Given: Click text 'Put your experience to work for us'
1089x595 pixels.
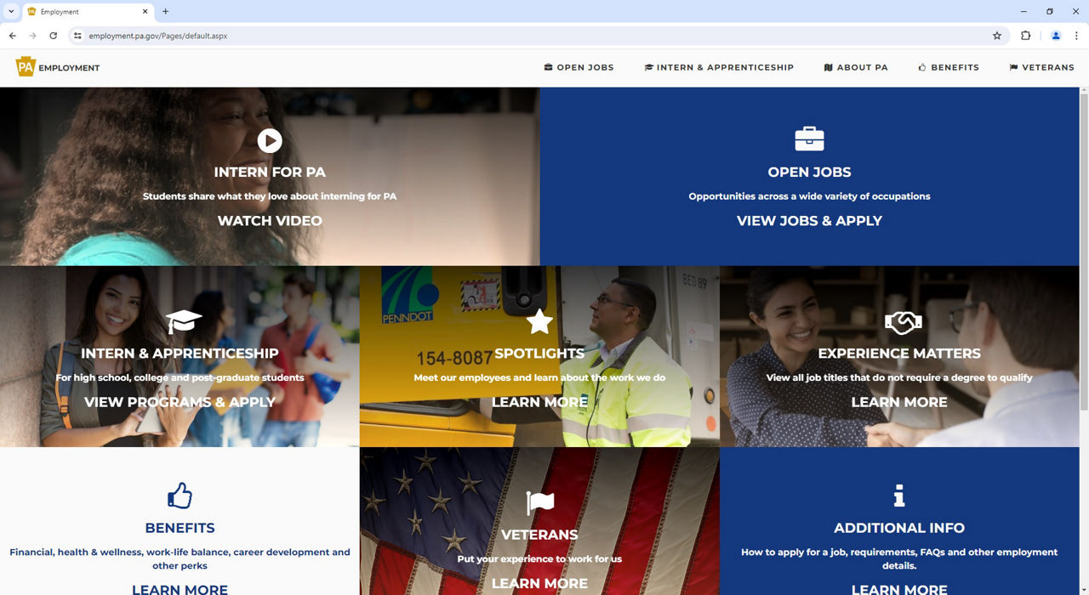Looking at the screenshot, I should 539,559.
